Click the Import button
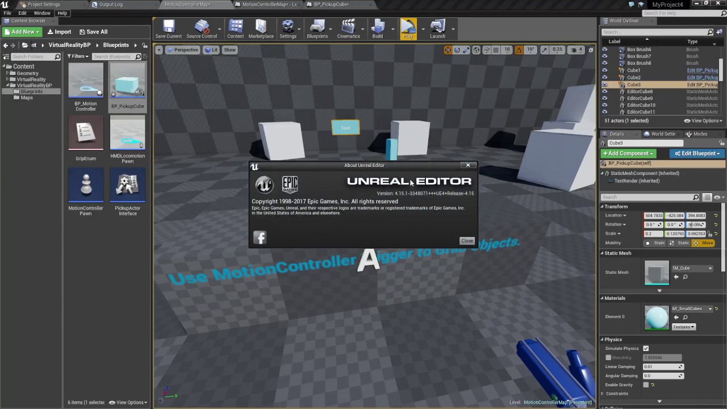 59,32
